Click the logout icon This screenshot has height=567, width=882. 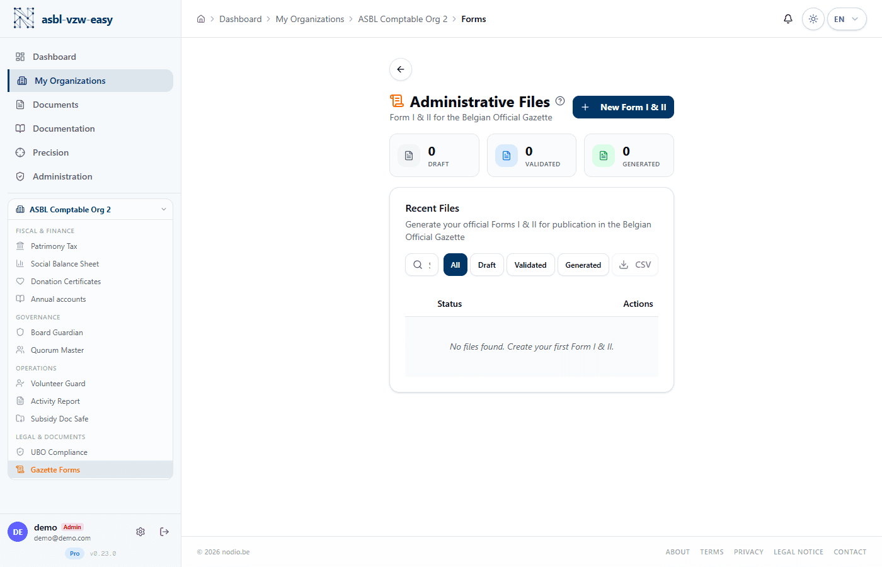pos(164,532)
